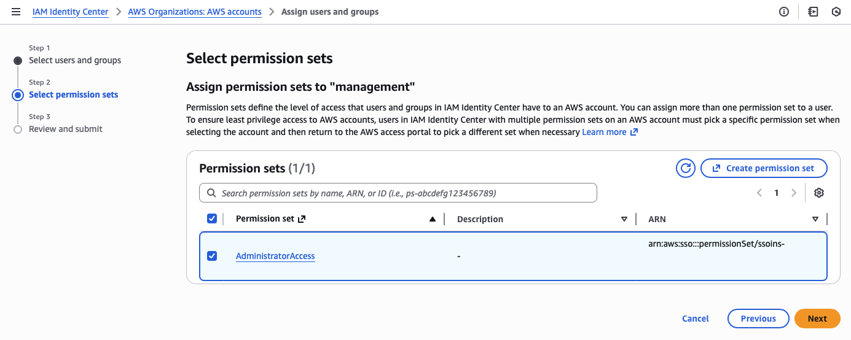Open table preferences gear icon

coord(818,193)
